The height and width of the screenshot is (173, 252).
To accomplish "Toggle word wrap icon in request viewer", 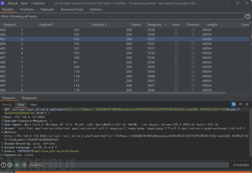I will tap(233, 104).
